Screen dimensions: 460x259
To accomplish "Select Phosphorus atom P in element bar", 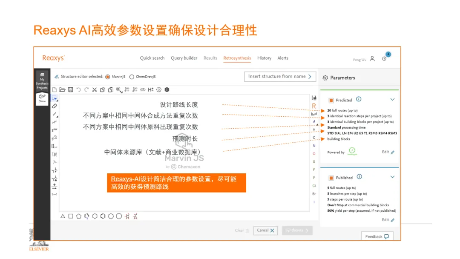I will [314, 178].
